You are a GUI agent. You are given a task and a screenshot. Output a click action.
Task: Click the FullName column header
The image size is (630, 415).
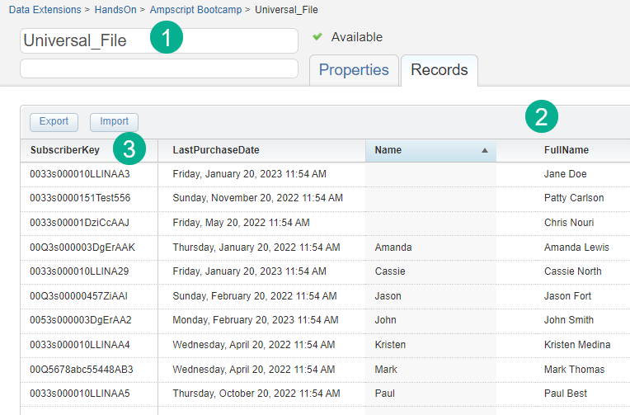(566, 150)
